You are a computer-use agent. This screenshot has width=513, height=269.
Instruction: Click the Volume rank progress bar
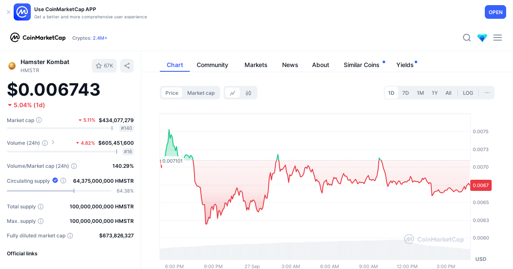[x=62, y=152]
